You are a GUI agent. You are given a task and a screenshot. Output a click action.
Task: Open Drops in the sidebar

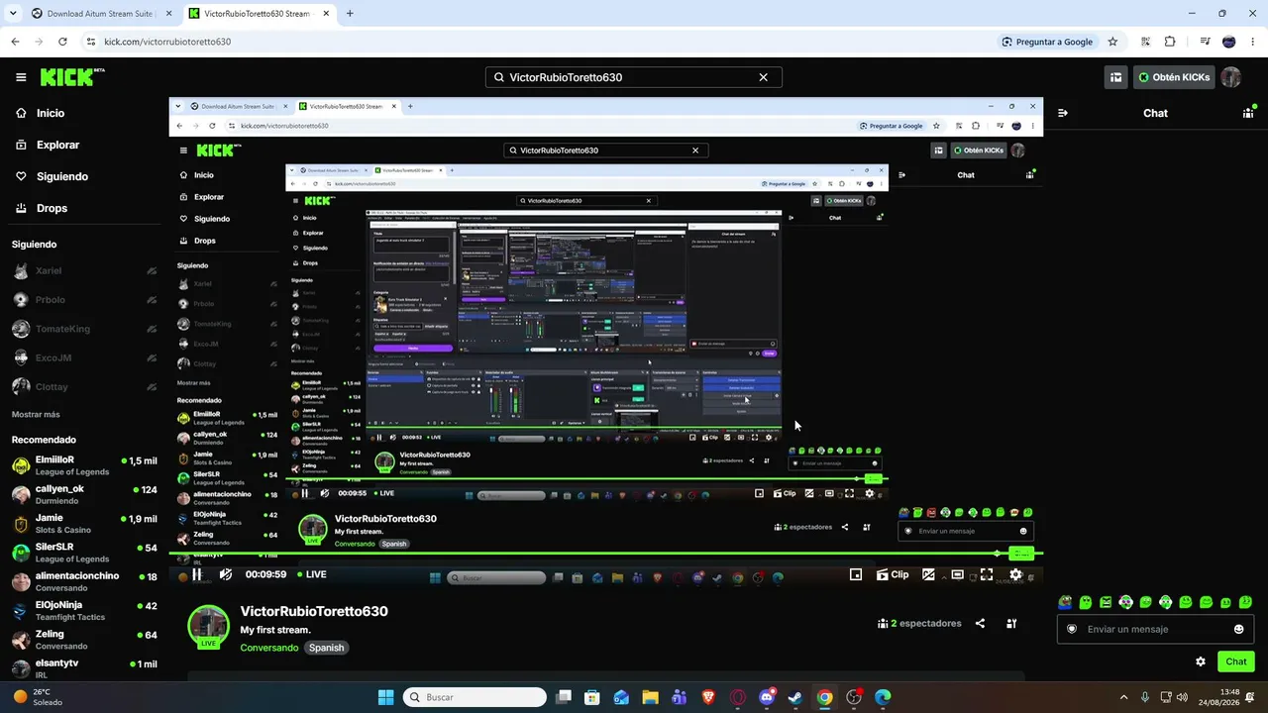coord(42,208)
